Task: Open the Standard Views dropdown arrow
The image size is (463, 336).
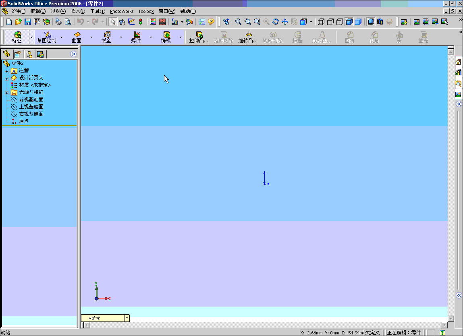Action: (x=311, y=22)
